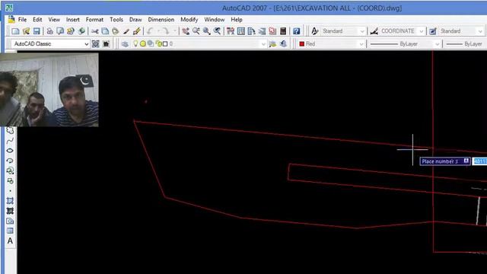Open the Dimension menu
The height and width of the screenshot is (274, 487).
click(161, 20)
